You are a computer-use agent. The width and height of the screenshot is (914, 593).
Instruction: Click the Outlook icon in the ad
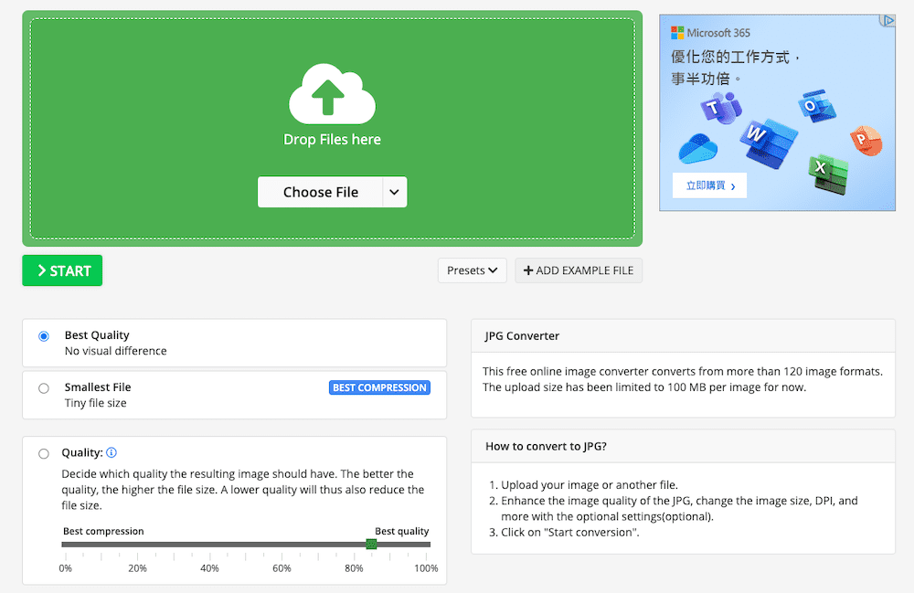[x=813, y=105]
